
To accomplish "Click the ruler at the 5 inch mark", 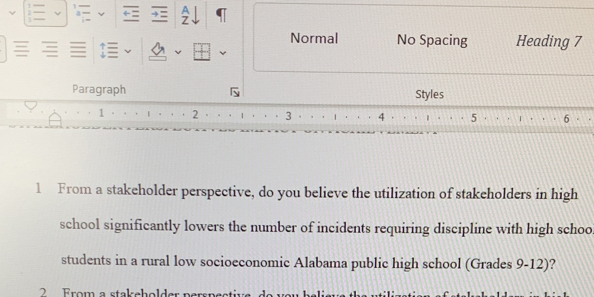I will point(474,118).
